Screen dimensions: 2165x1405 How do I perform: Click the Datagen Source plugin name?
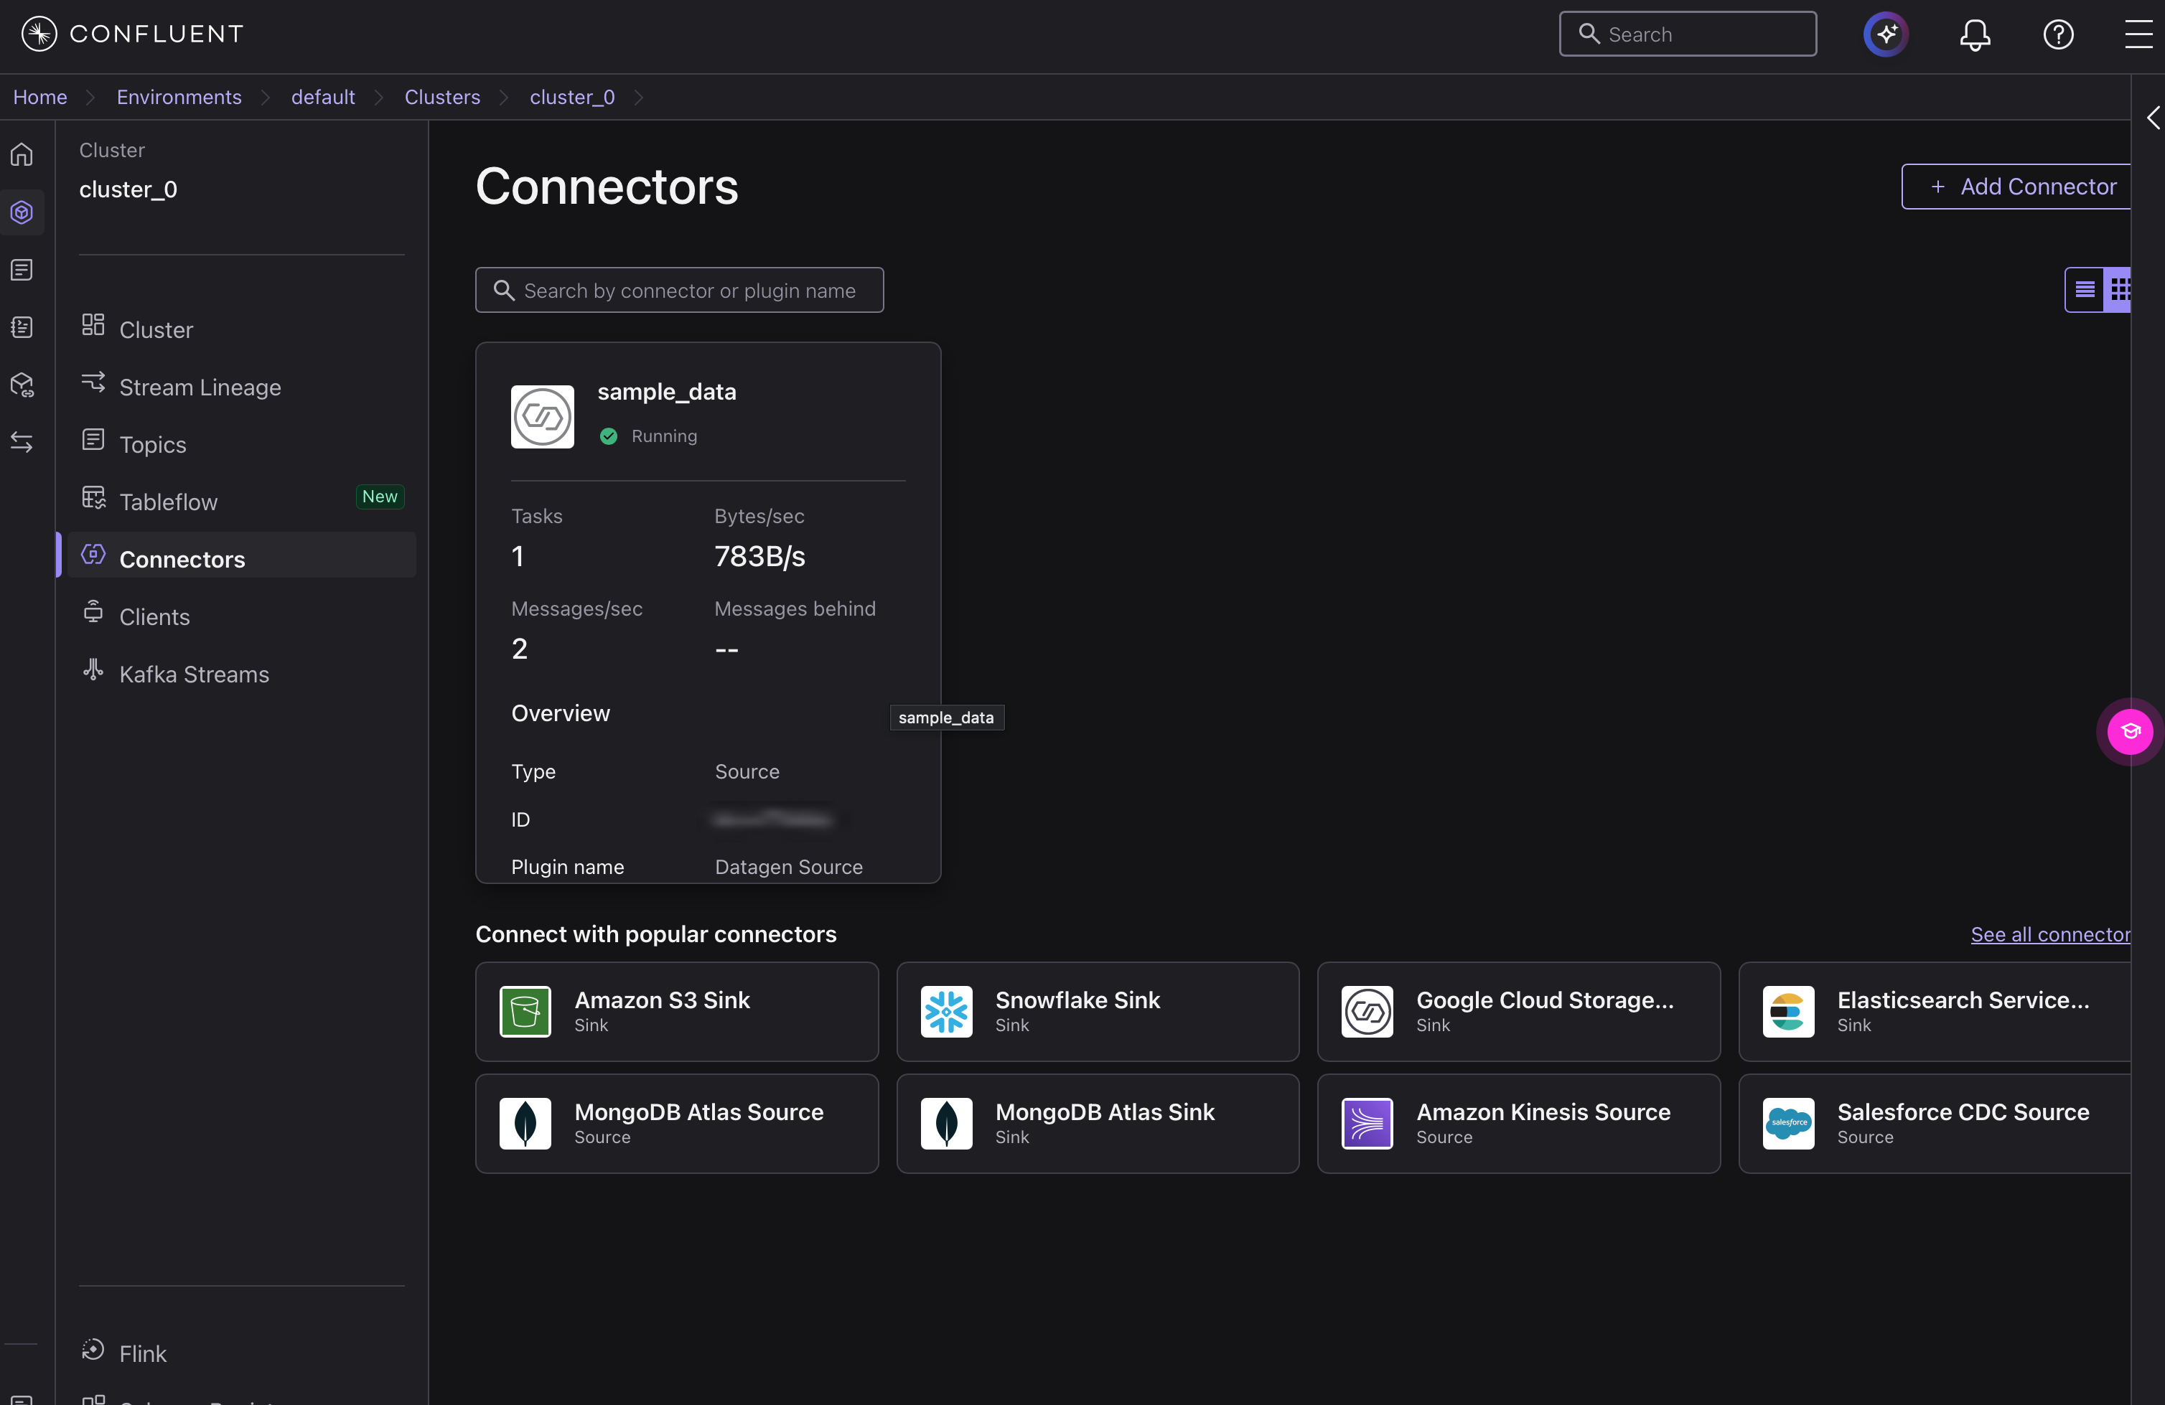[789, 867]
